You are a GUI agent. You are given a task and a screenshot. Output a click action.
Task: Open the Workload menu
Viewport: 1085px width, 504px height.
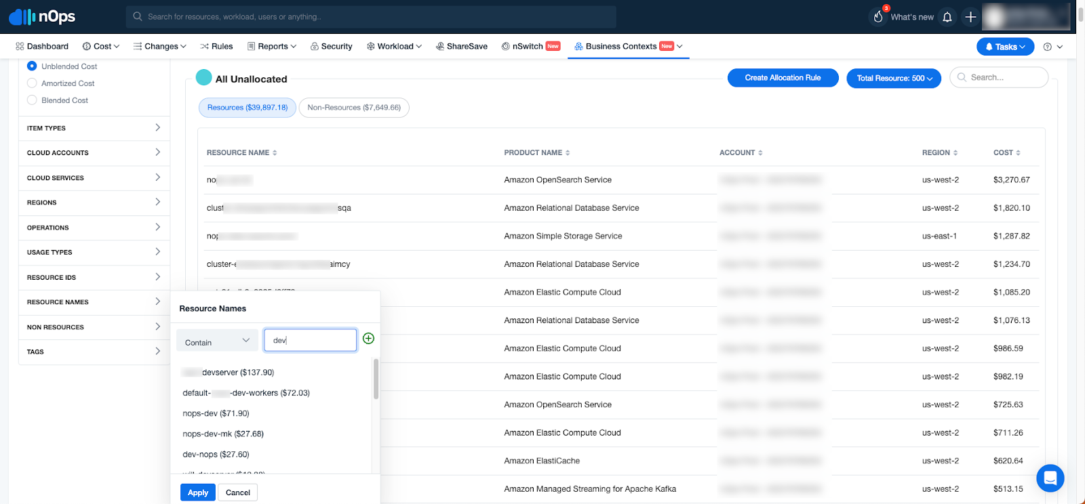[395, 47]
